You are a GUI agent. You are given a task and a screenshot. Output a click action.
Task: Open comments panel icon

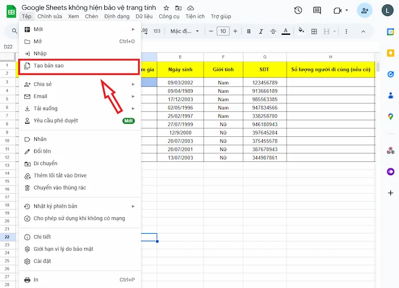[317, 10]
